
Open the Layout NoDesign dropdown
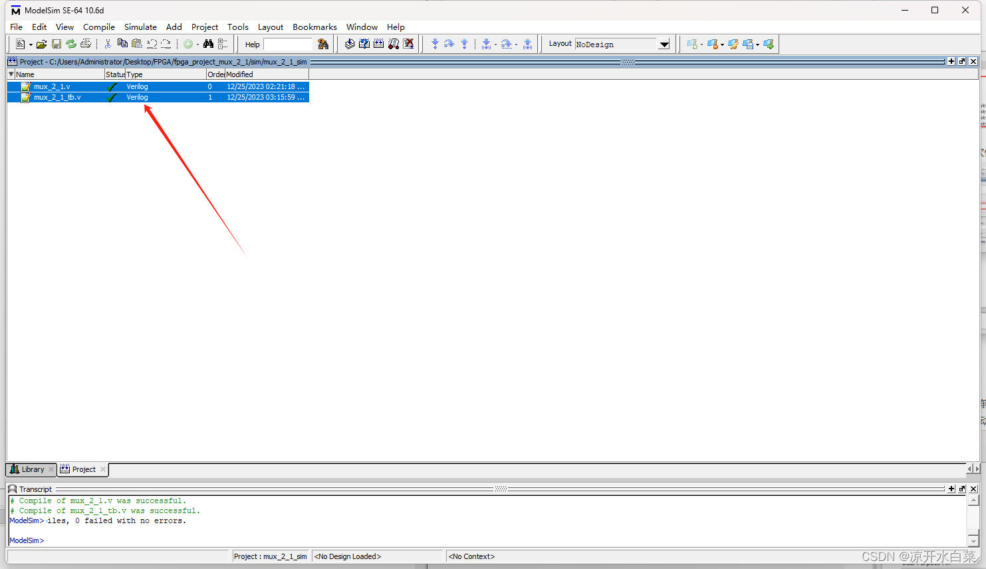(x=664, y=45)
